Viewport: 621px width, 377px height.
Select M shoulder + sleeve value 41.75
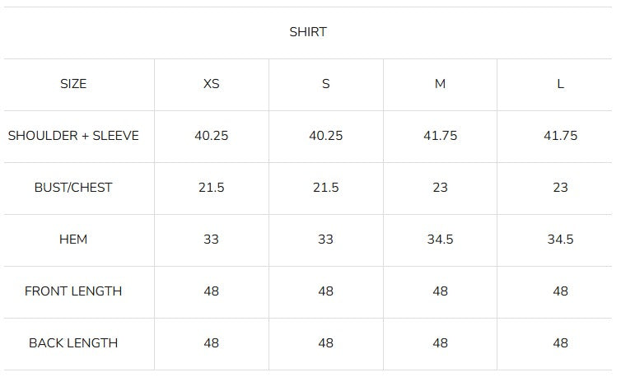440,136
